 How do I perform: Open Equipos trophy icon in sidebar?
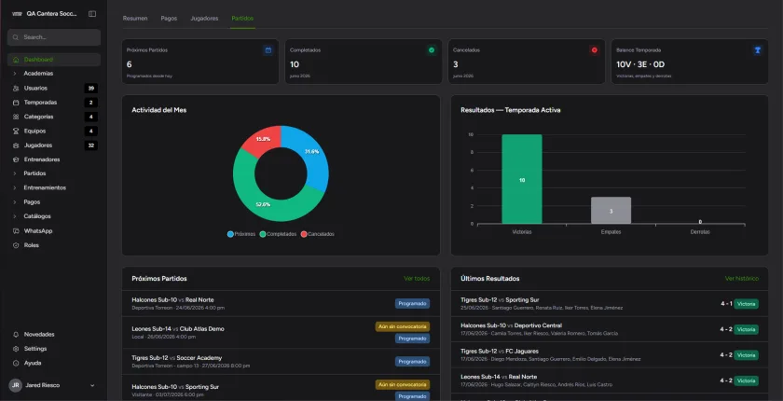pyautogui.click(x=16, y=131)
